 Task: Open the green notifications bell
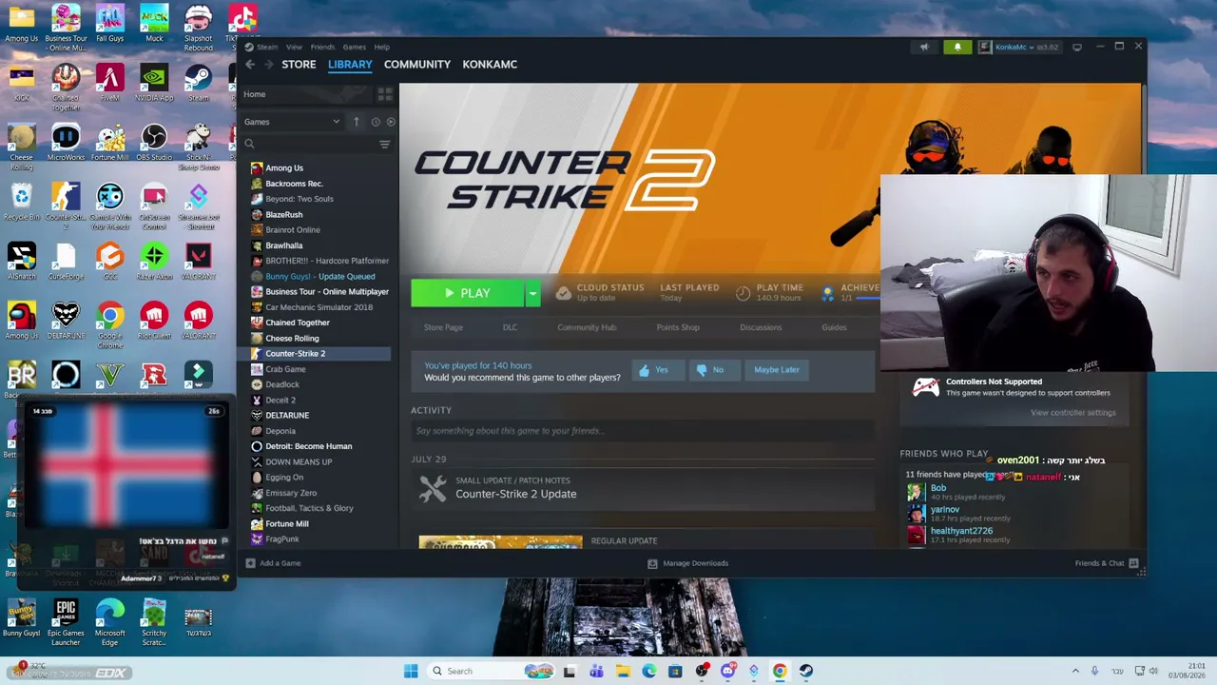click(957, 47)
